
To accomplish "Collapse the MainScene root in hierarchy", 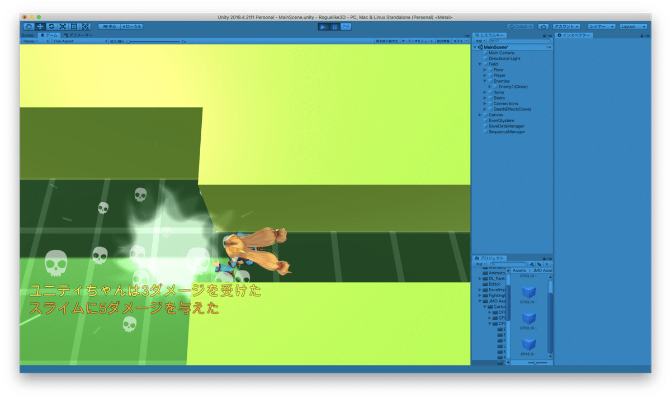I will (475, 47).
